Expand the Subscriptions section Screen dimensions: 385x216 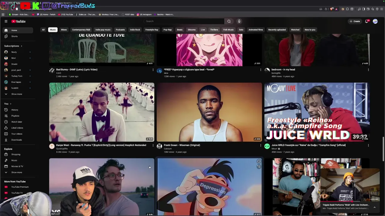13,46
